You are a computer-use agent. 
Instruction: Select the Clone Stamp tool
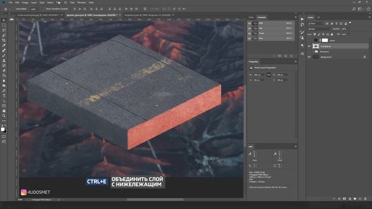point(3,60)
